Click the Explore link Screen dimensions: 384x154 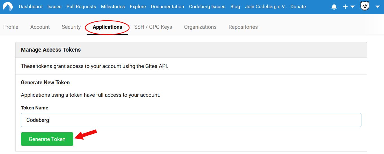tap(138, 6)
